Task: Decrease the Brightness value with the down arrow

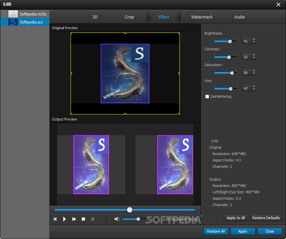Action: pos(254,42)
